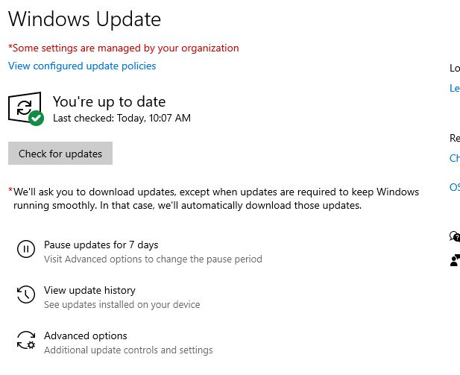Open Advanced options label

(85, 335)
